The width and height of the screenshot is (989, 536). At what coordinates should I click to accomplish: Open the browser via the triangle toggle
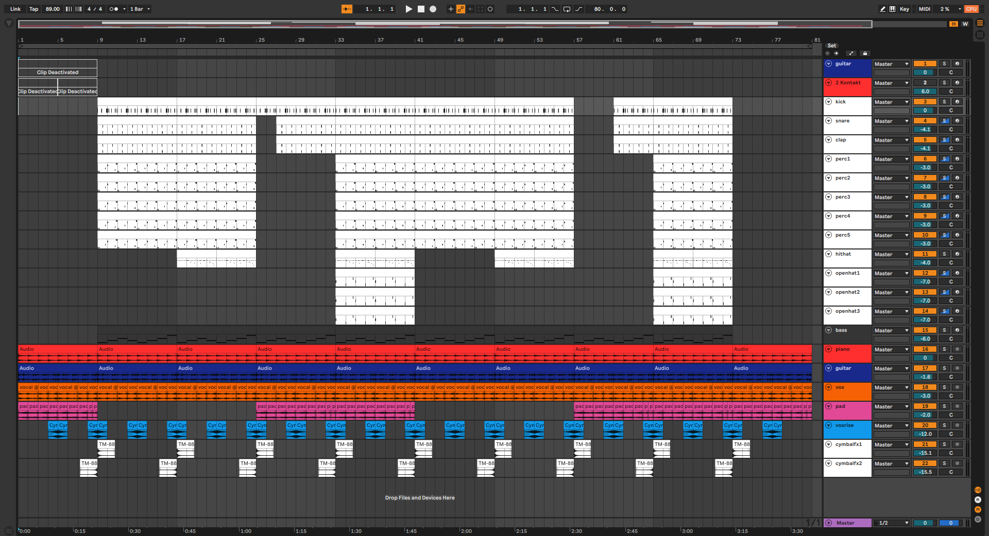tap(9, 23)
